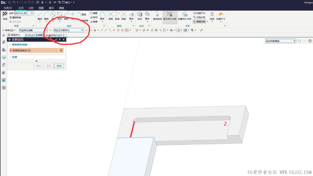Viewport: 313px width, 176px height.
Task: Click the Rapid Dimension (快速尺寸) tool
Action: [x=221, y=16]
